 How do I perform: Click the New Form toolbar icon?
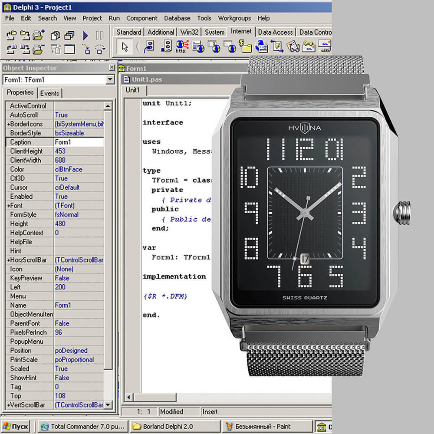69,49
